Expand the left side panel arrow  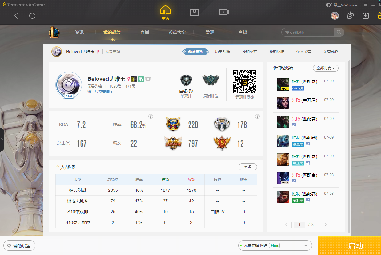(2, 140)
